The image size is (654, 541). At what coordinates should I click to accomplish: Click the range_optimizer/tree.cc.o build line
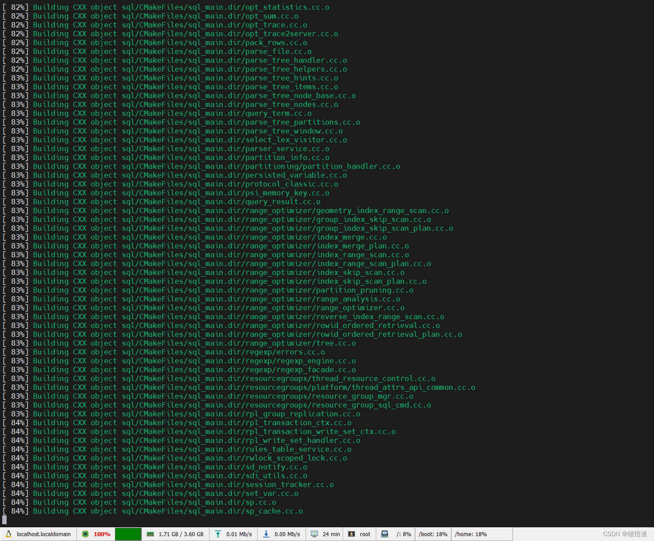click(x=179, y=343)
